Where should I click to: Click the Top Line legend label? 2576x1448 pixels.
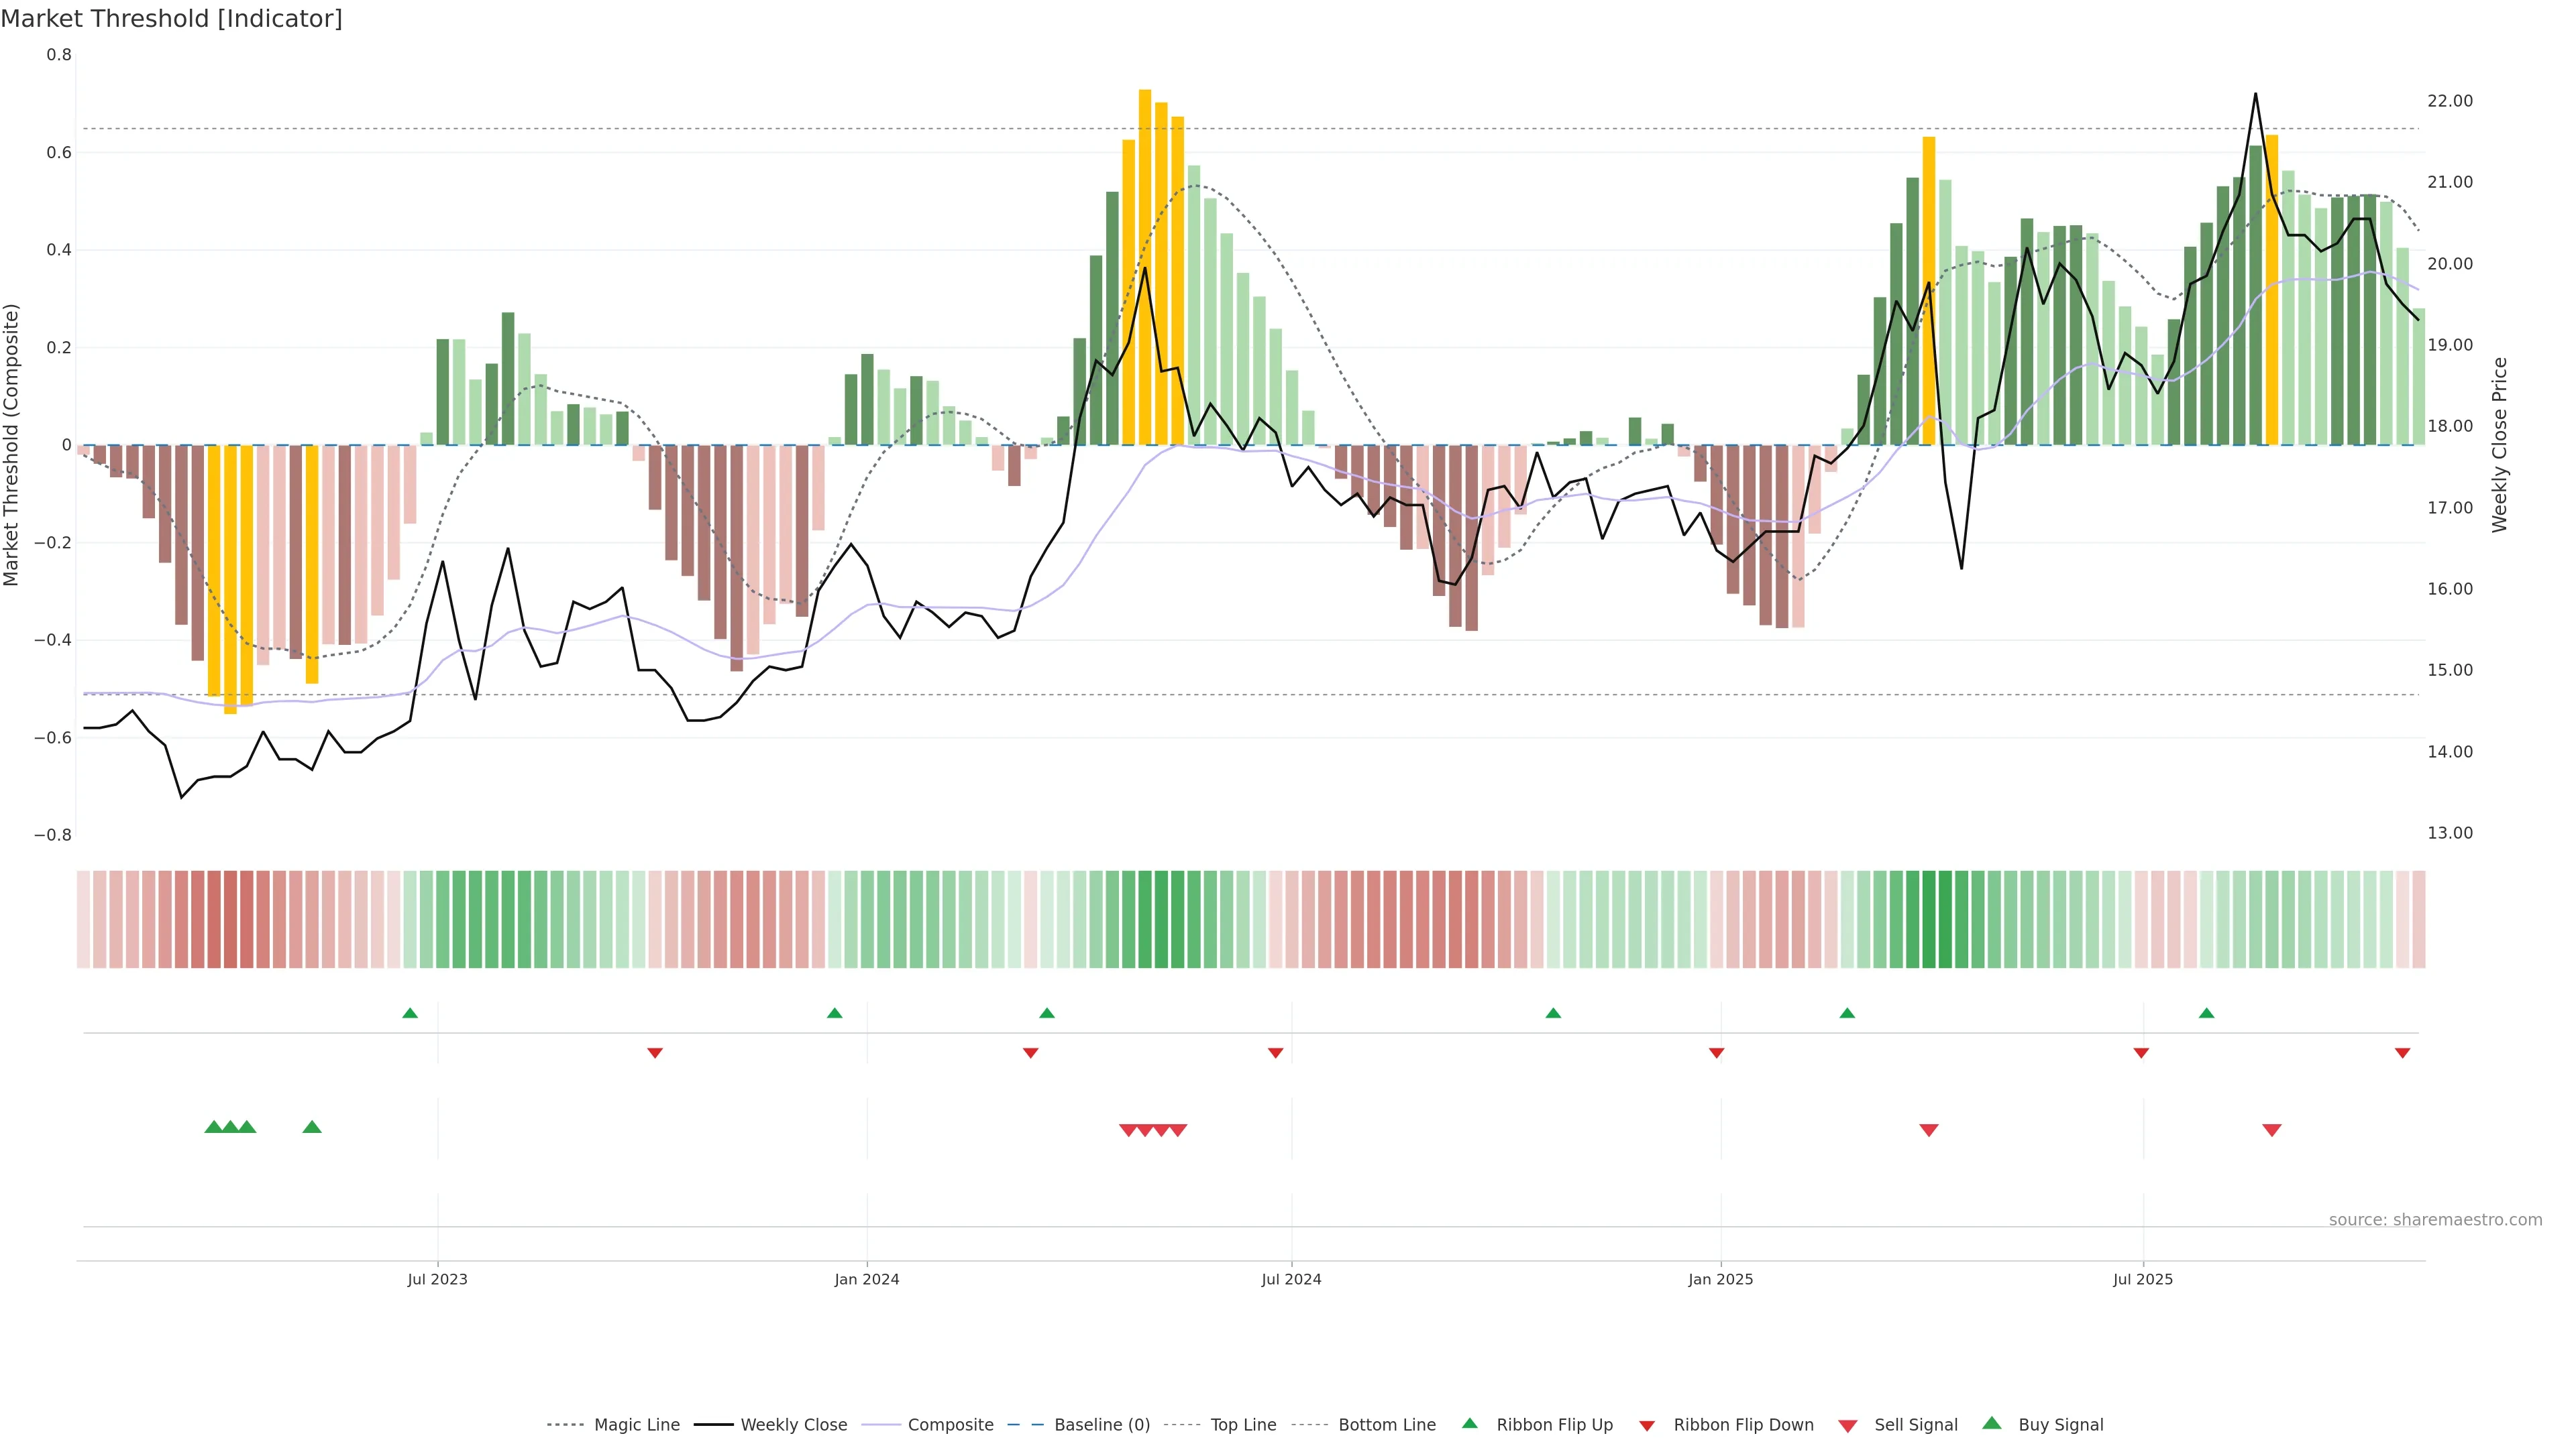[1243, 1425]
